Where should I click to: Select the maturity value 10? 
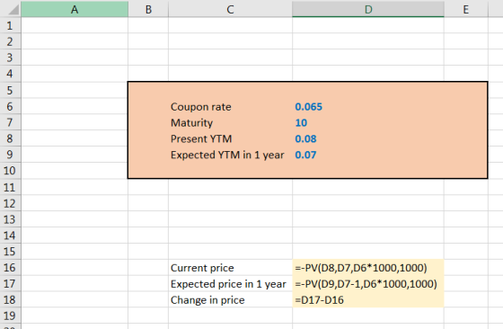[x=301, y=122]
